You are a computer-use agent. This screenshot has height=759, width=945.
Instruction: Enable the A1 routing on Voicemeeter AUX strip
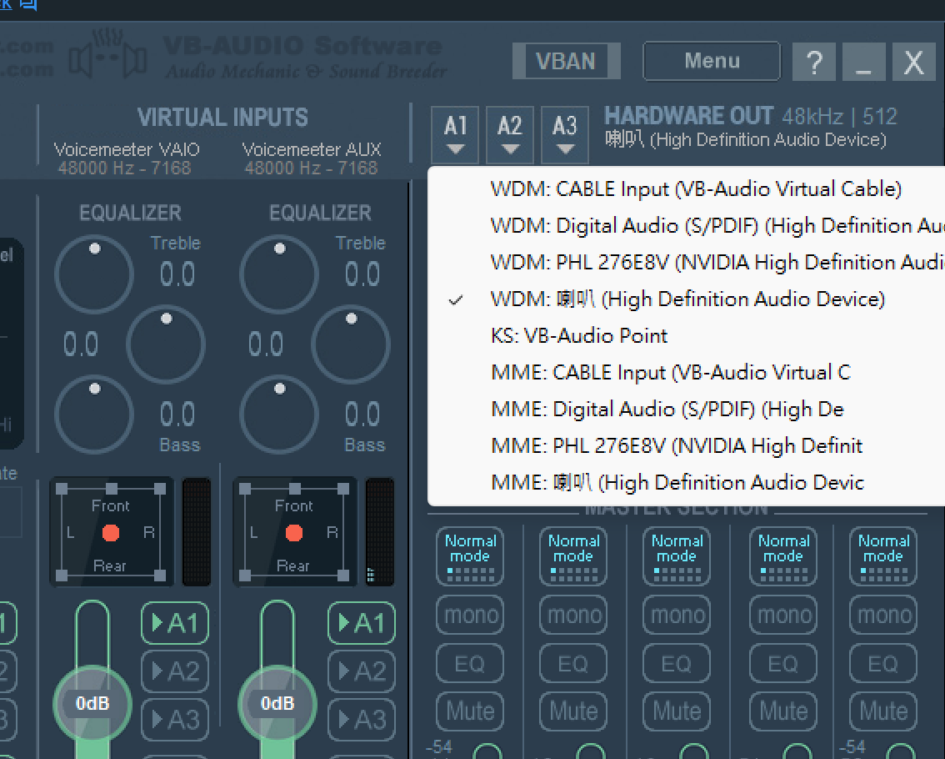point(361,623)
